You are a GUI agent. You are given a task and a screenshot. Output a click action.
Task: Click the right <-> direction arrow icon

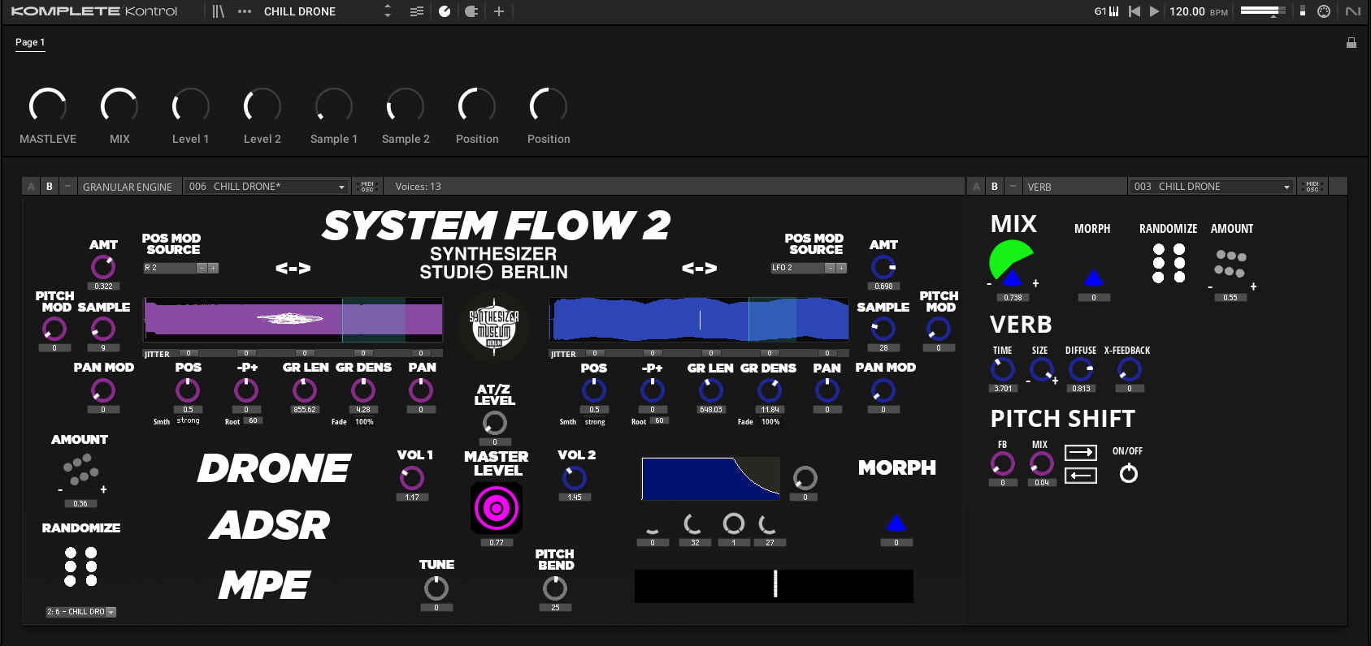tap(700, 269)
